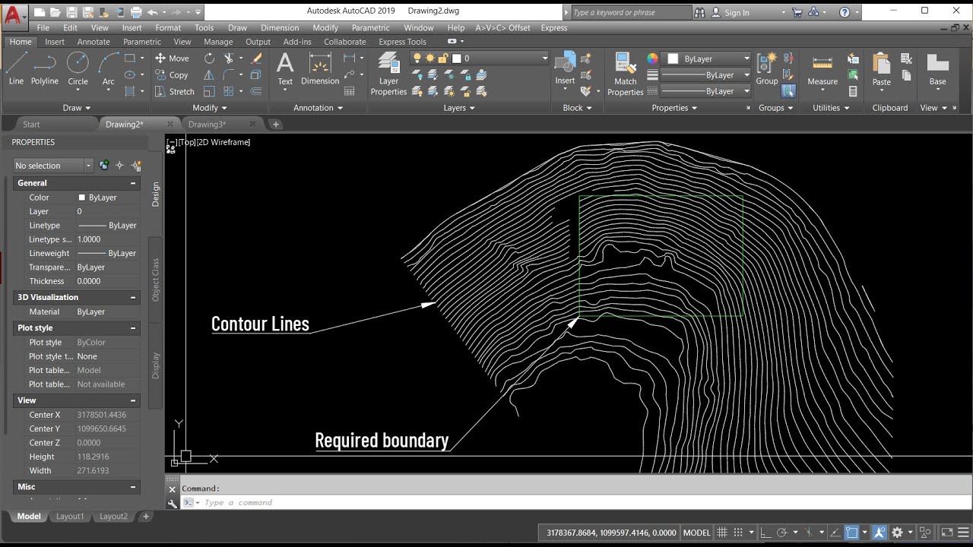The image size is (973, 547).
Task: Choose the Circle drawing tool
Action: (78, 68)
